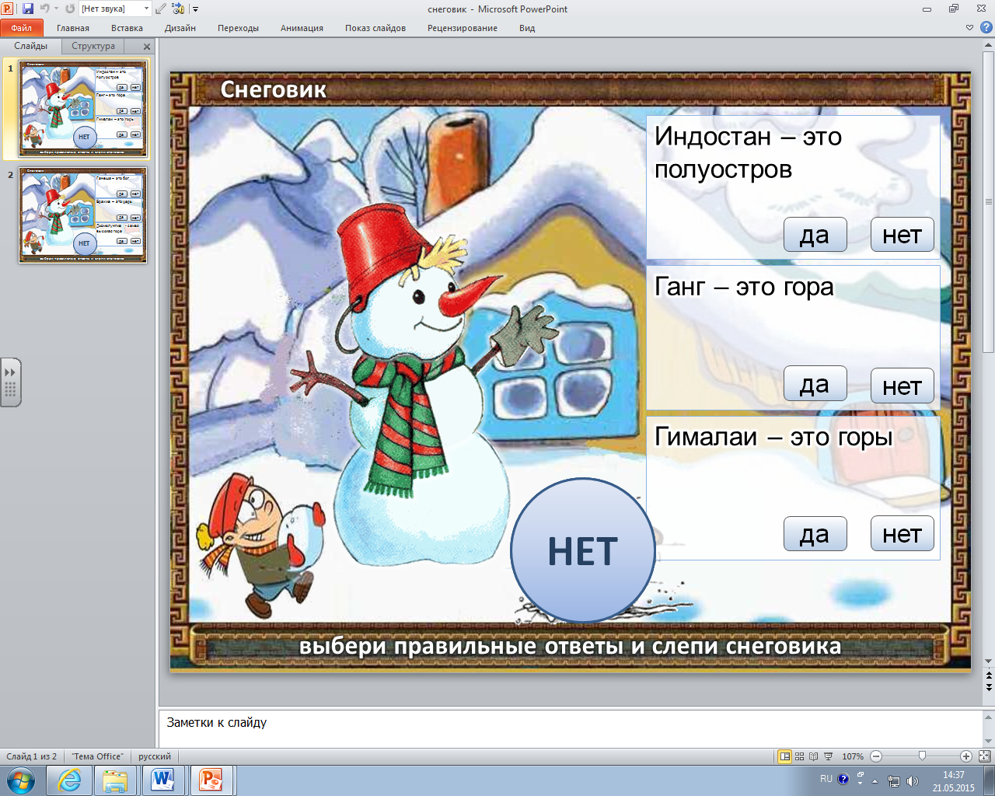Open the Customize Quick Access Toolbar dropdown

point(195,9)
